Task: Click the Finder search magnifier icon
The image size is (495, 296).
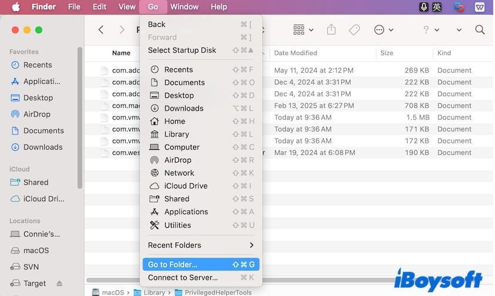Action: pyautogui.click(x=480, y=30)
